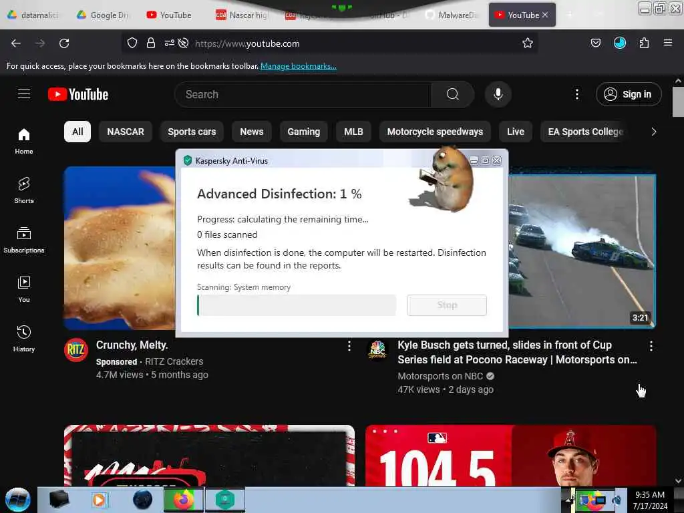Click the YouTube search input field
The width and height of the screenshot is (684, 513).
(303, 94)
